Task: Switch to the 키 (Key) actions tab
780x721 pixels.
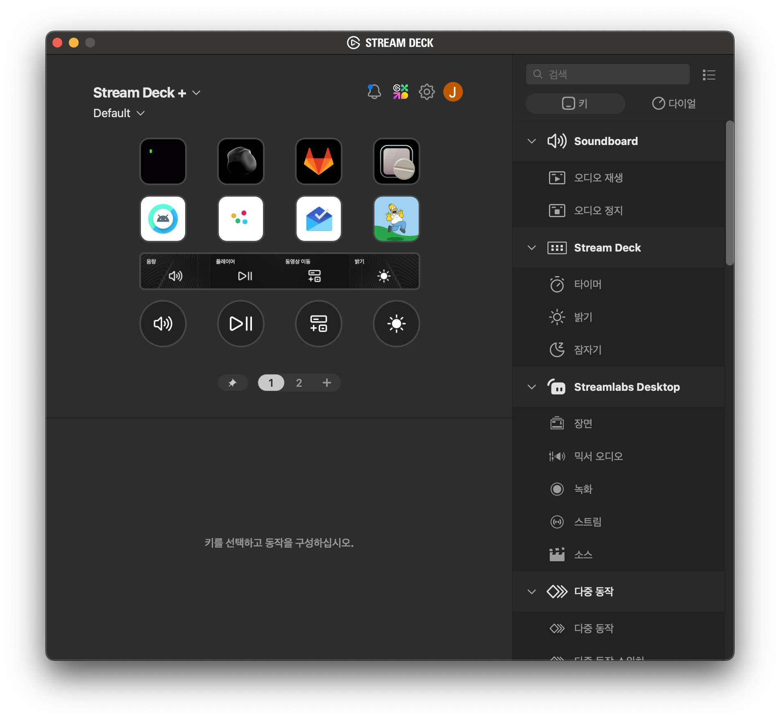Action: tap(575, 104)
